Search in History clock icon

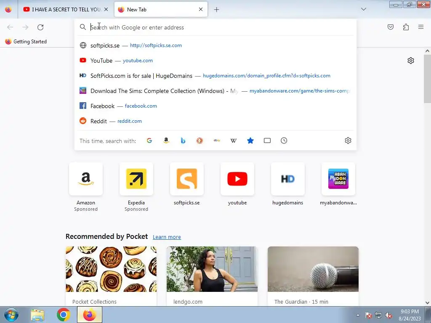click(284, 140)
